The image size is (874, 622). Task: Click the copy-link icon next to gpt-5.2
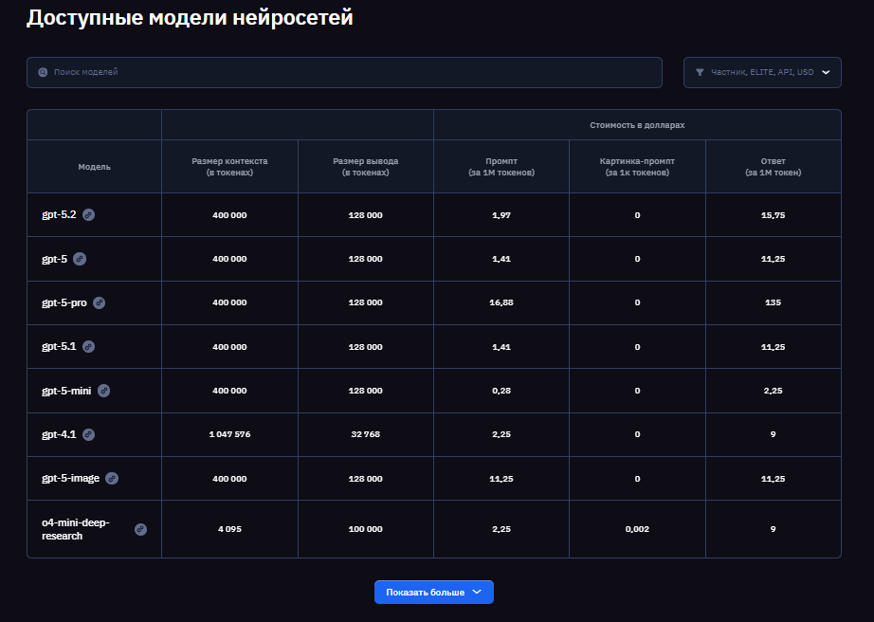click(x=90, y=215)
